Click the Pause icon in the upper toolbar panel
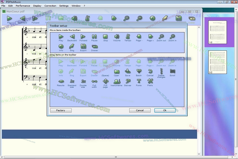The image size is (238, 159). [x=94, y=37]
